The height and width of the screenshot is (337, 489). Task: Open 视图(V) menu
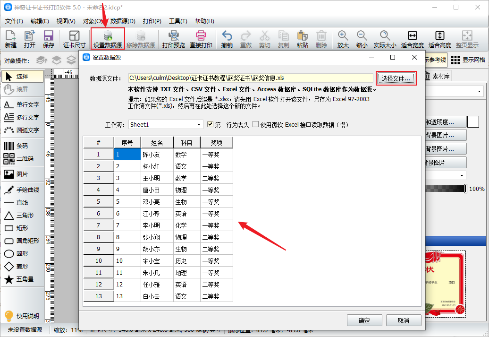point(66,21)
